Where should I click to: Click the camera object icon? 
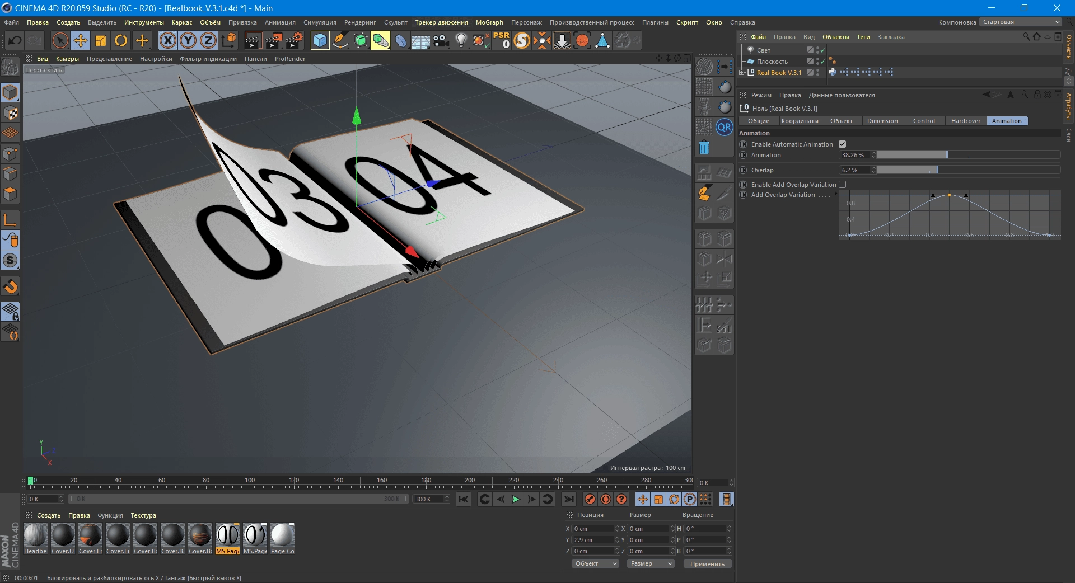[441, 40]
